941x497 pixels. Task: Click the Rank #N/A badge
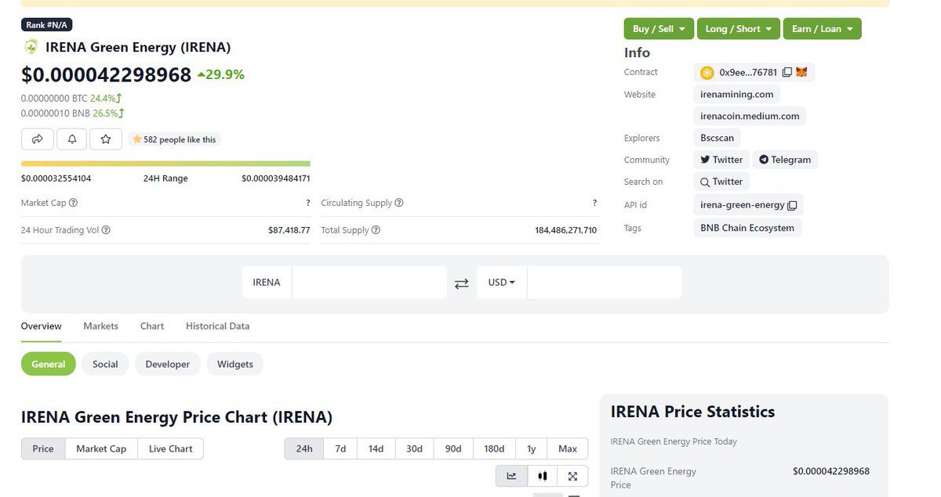[x=47, y=25]
